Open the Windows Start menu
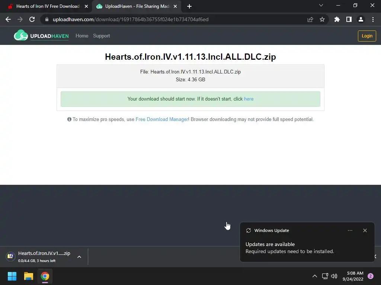The width and height of the screenshot is (381, 285). click(12, 276)
